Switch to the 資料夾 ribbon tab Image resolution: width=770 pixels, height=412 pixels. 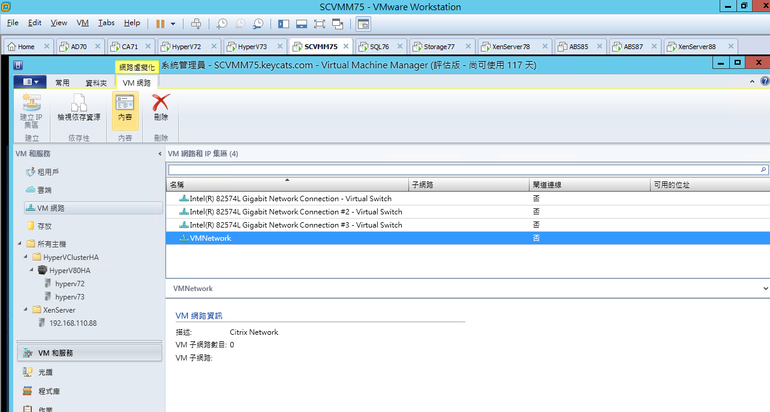[x=96, y=83]
